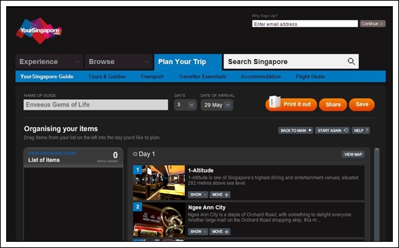Open the Transport section
Viewport: 399px width, 248px height.
[x=152, y=76]
